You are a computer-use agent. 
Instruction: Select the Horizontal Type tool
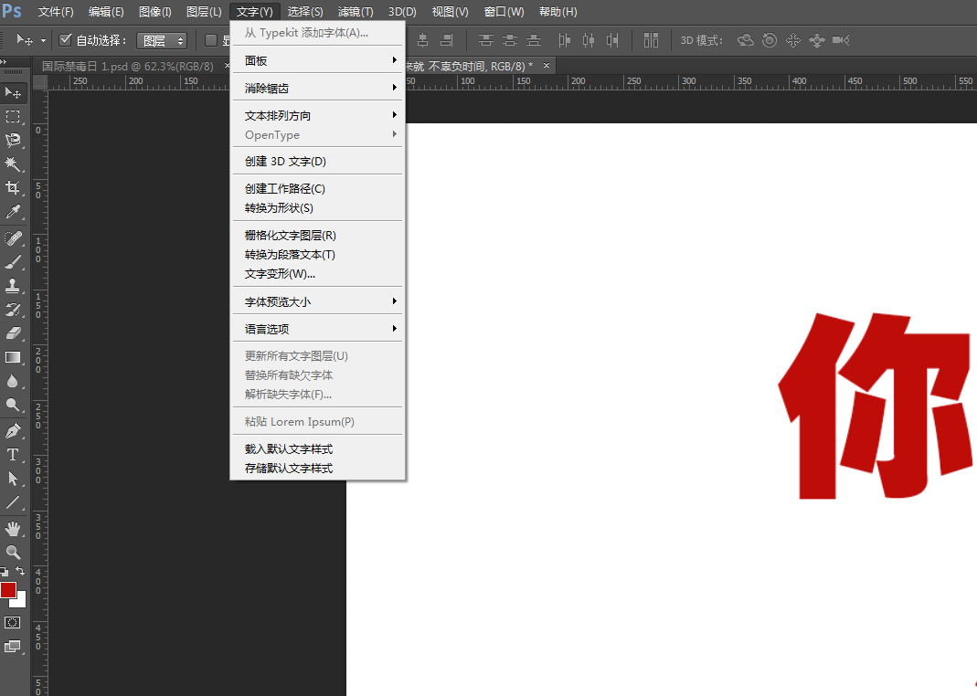pyautogui.click(x=13, y=455)
